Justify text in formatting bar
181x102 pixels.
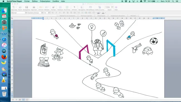point(75,13)
